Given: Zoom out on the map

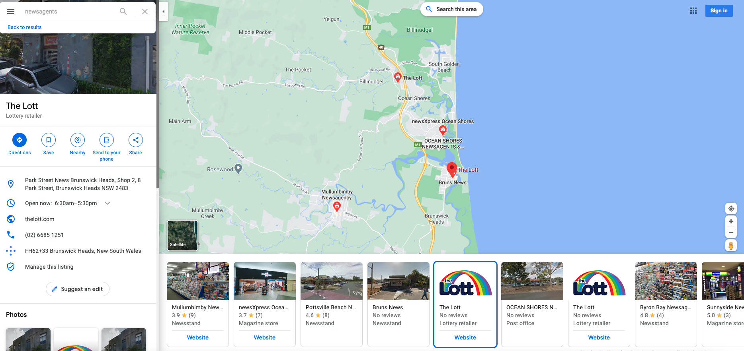Looking at the screenshot, I should point(731,233).
